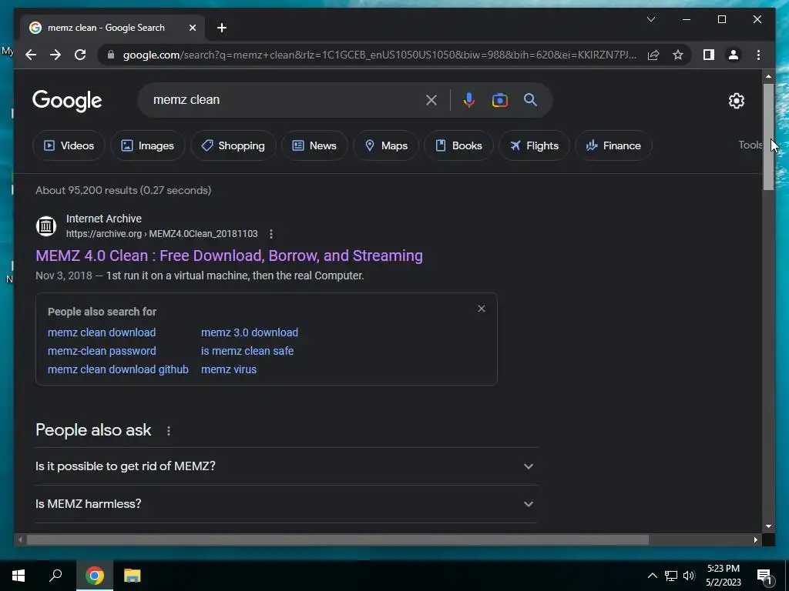Show hidden system tray icons

click(x=652, y=576)
